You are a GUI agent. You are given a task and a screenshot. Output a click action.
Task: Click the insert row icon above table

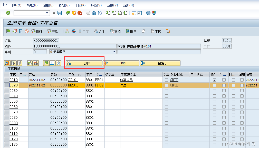[x=30, y=63]
